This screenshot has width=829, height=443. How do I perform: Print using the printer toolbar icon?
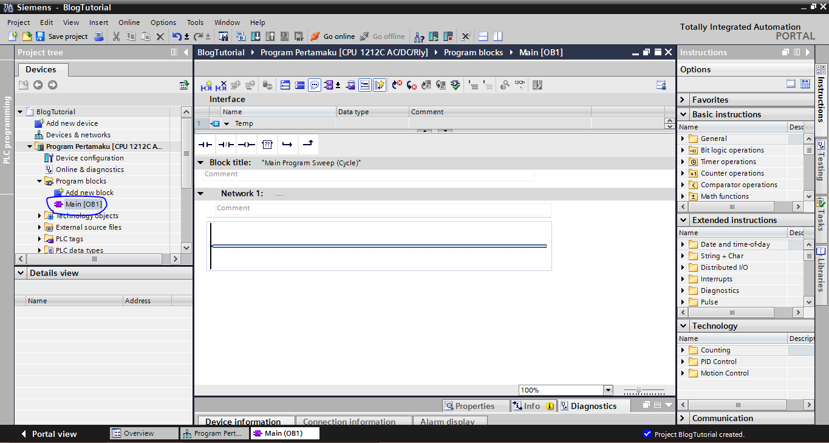[x=98, y=36]
